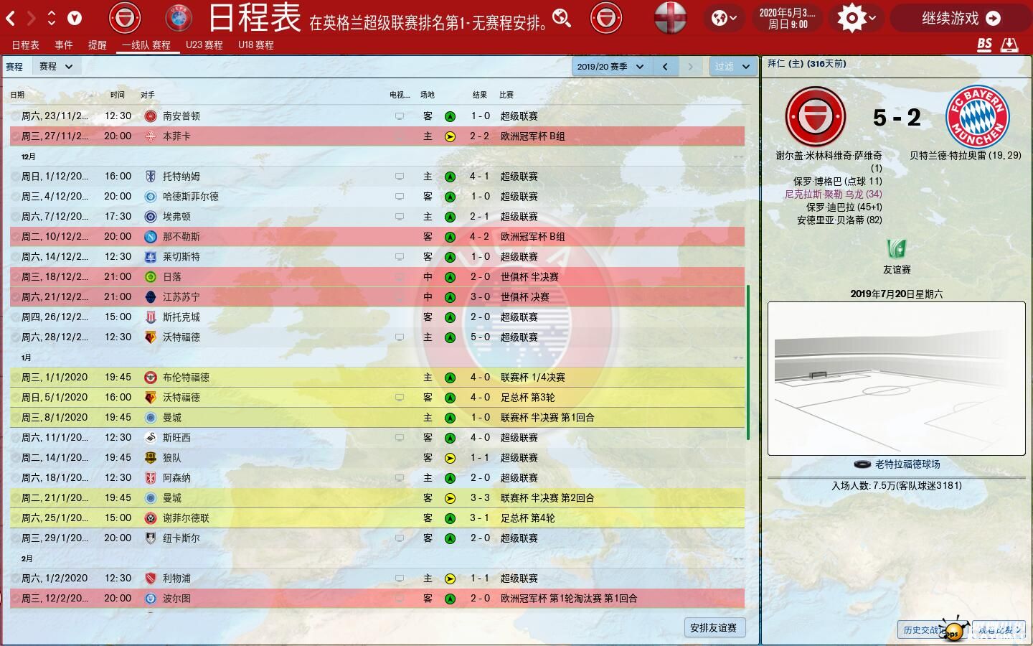Click the yellow draw icon on 狼队 row

point(450,457)
